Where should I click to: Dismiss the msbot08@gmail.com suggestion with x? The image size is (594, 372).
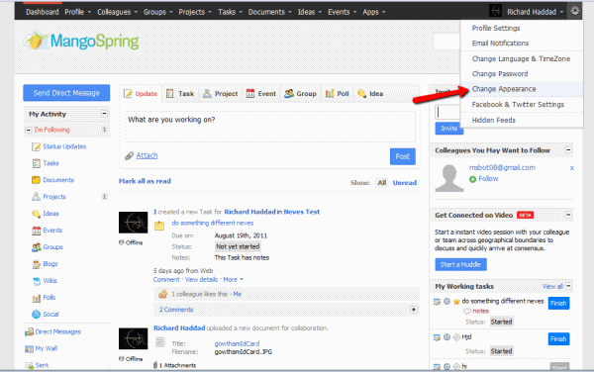571,168
